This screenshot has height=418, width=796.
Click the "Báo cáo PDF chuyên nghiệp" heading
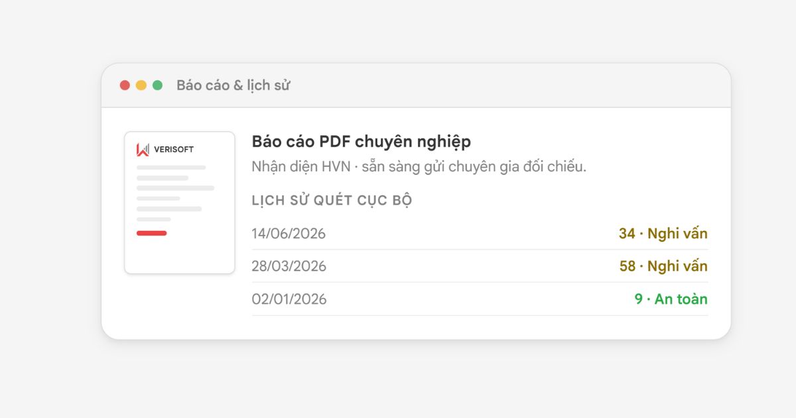click(x=362, y=142)
